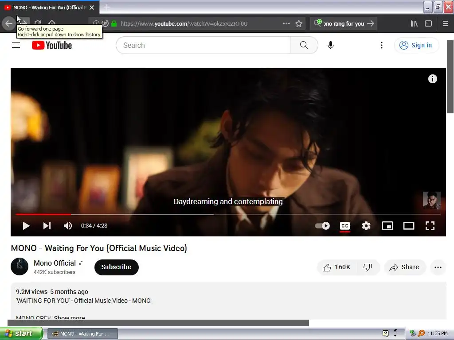Click the help question-mark tray icon
Image resolution: width=454 pixels, height=340 pixels.
pyautogui.click(x=385, y=333)
